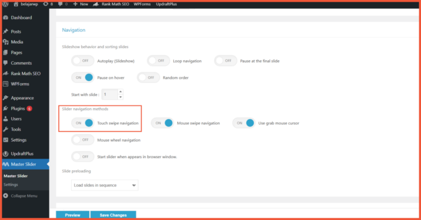Screen dimensions: 421x220
Task: Open the New content menu
Action: [x=80, y=4]
